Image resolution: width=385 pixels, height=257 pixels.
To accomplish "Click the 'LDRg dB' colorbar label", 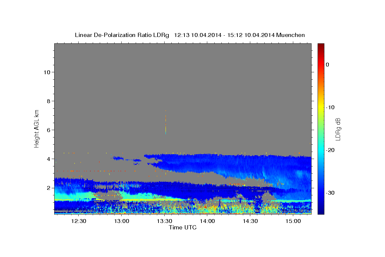I will pyautogui.click(x=338, y=129).
